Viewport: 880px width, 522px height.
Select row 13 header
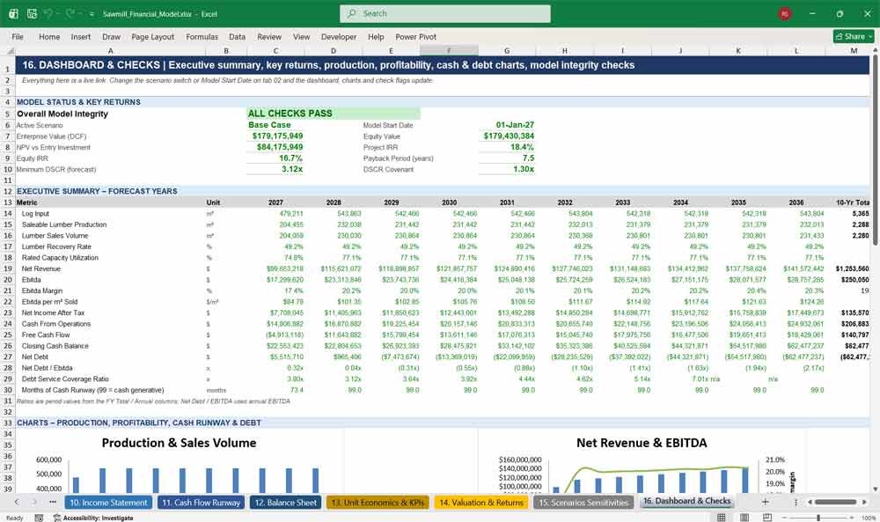(x=8, y=202)
